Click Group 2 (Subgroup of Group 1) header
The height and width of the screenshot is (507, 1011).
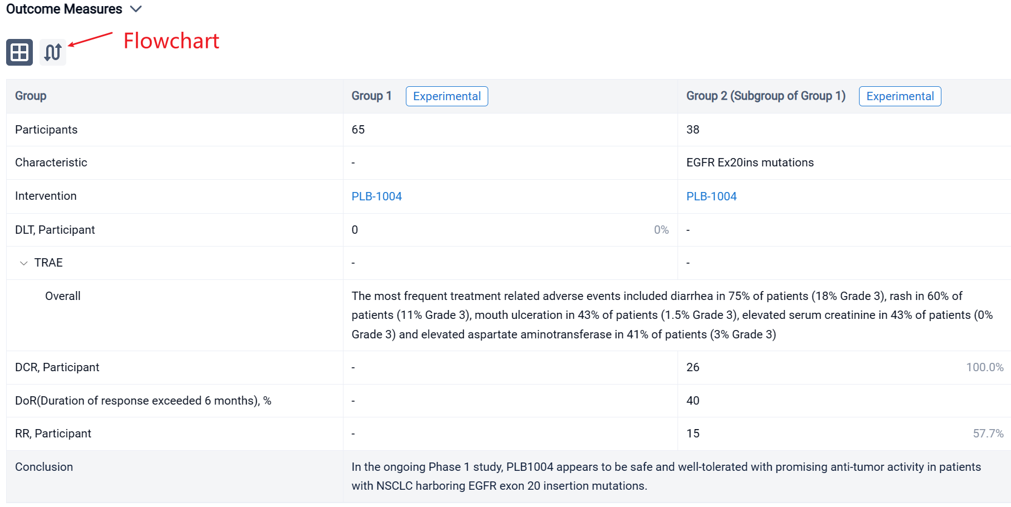765,96
